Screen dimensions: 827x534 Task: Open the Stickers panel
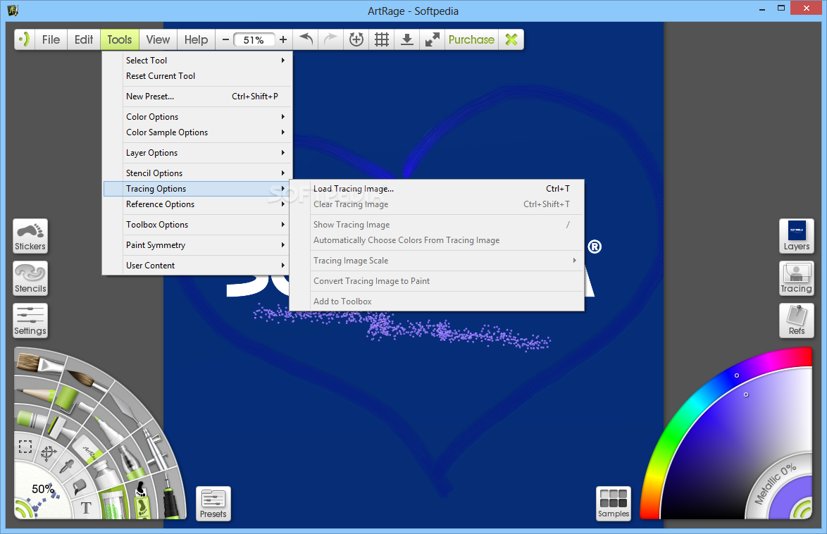[30, 236]
